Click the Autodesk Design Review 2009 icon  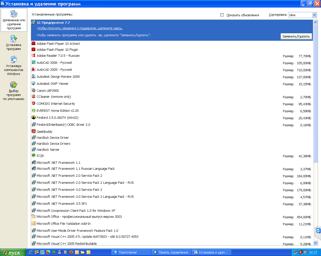[x=34, y=76]
